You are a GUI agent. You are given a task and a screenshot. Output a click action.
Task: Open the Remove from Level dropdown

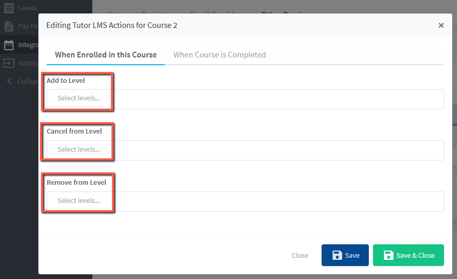(245, 201)
